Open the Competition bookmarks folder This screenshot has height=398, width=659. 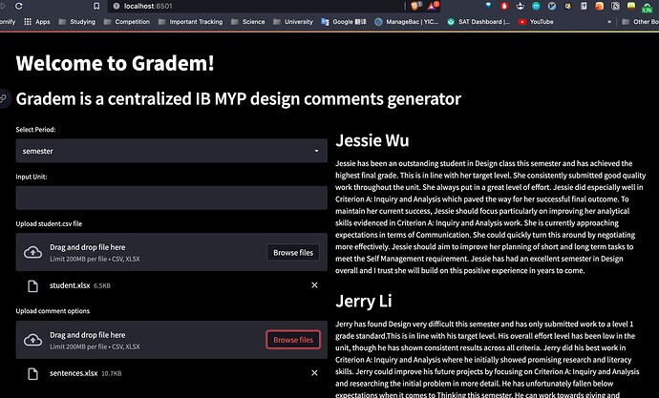click(x=126, y=21)
